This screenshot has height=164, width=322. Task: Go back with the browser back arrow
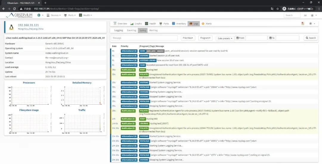pos(4,9)
